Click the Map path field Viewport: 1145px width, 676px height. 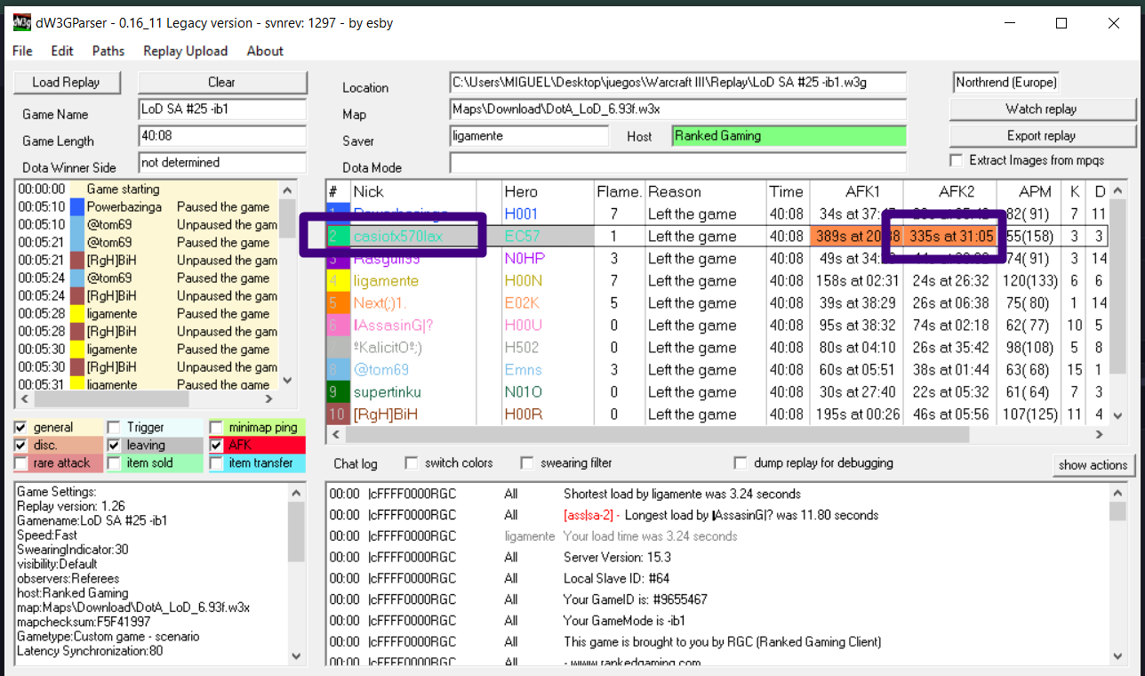pos(678,109)
